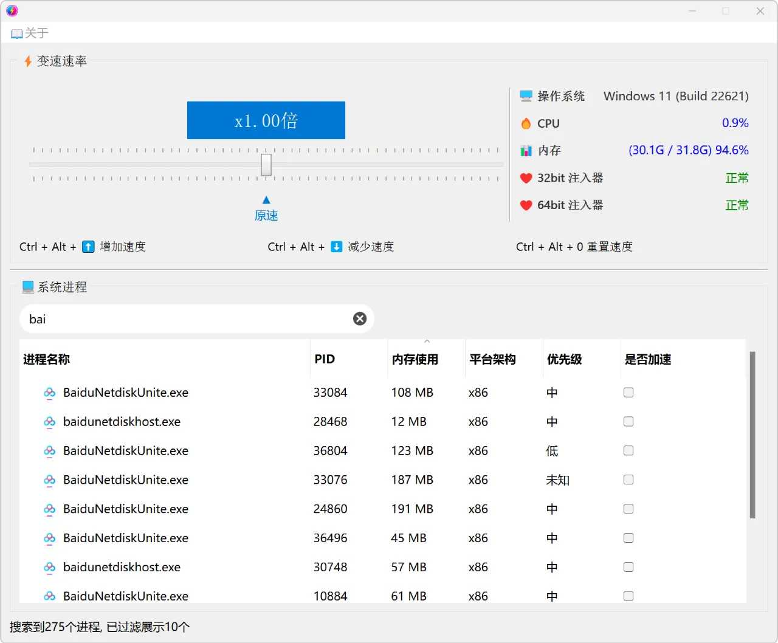
Task: Click the 32bit injector heart icon
Action: pos(526,178)
